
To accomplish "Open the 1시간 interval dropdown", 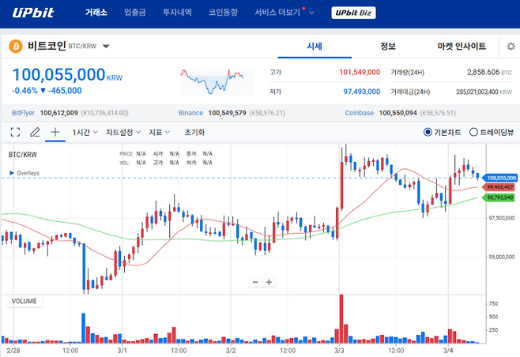I will [85, 132].
